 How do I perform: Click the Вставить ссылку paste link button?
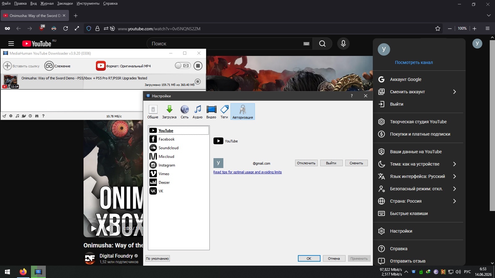point(21,66)
